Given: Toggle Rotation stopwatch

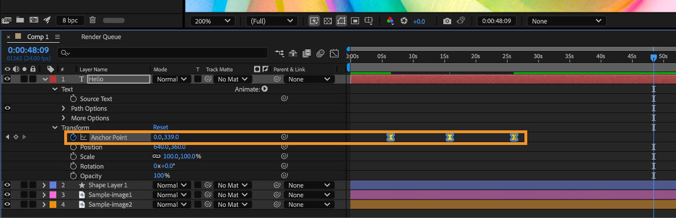Looking at the screenshot, I should pyautogui.click(x=73, y=166).
